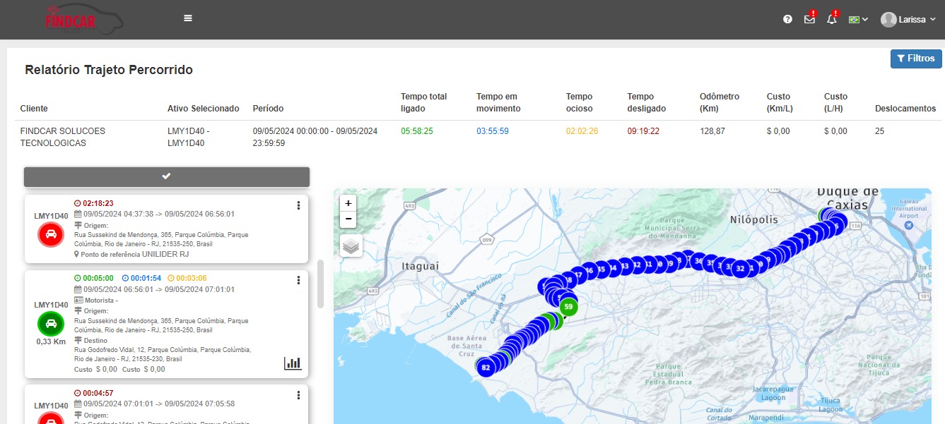Click green car icon on the 0,33 Km card
This screenshot has height=424, width=945.
click(51, 324)
